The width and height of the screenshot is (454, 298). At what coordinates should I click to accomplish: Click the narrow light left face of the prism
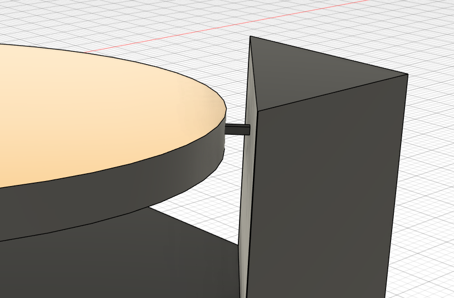click(x=247, y=184)
